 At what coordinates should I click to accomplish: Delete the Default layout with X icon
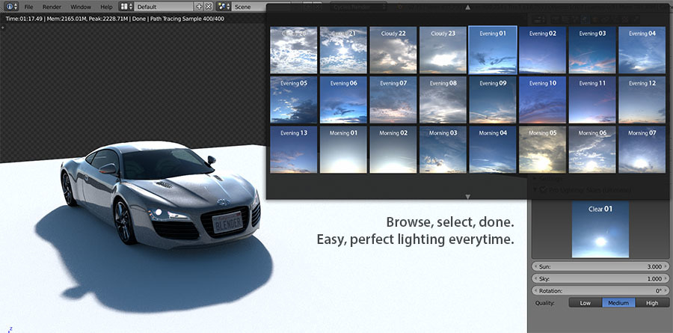[208, 6]
